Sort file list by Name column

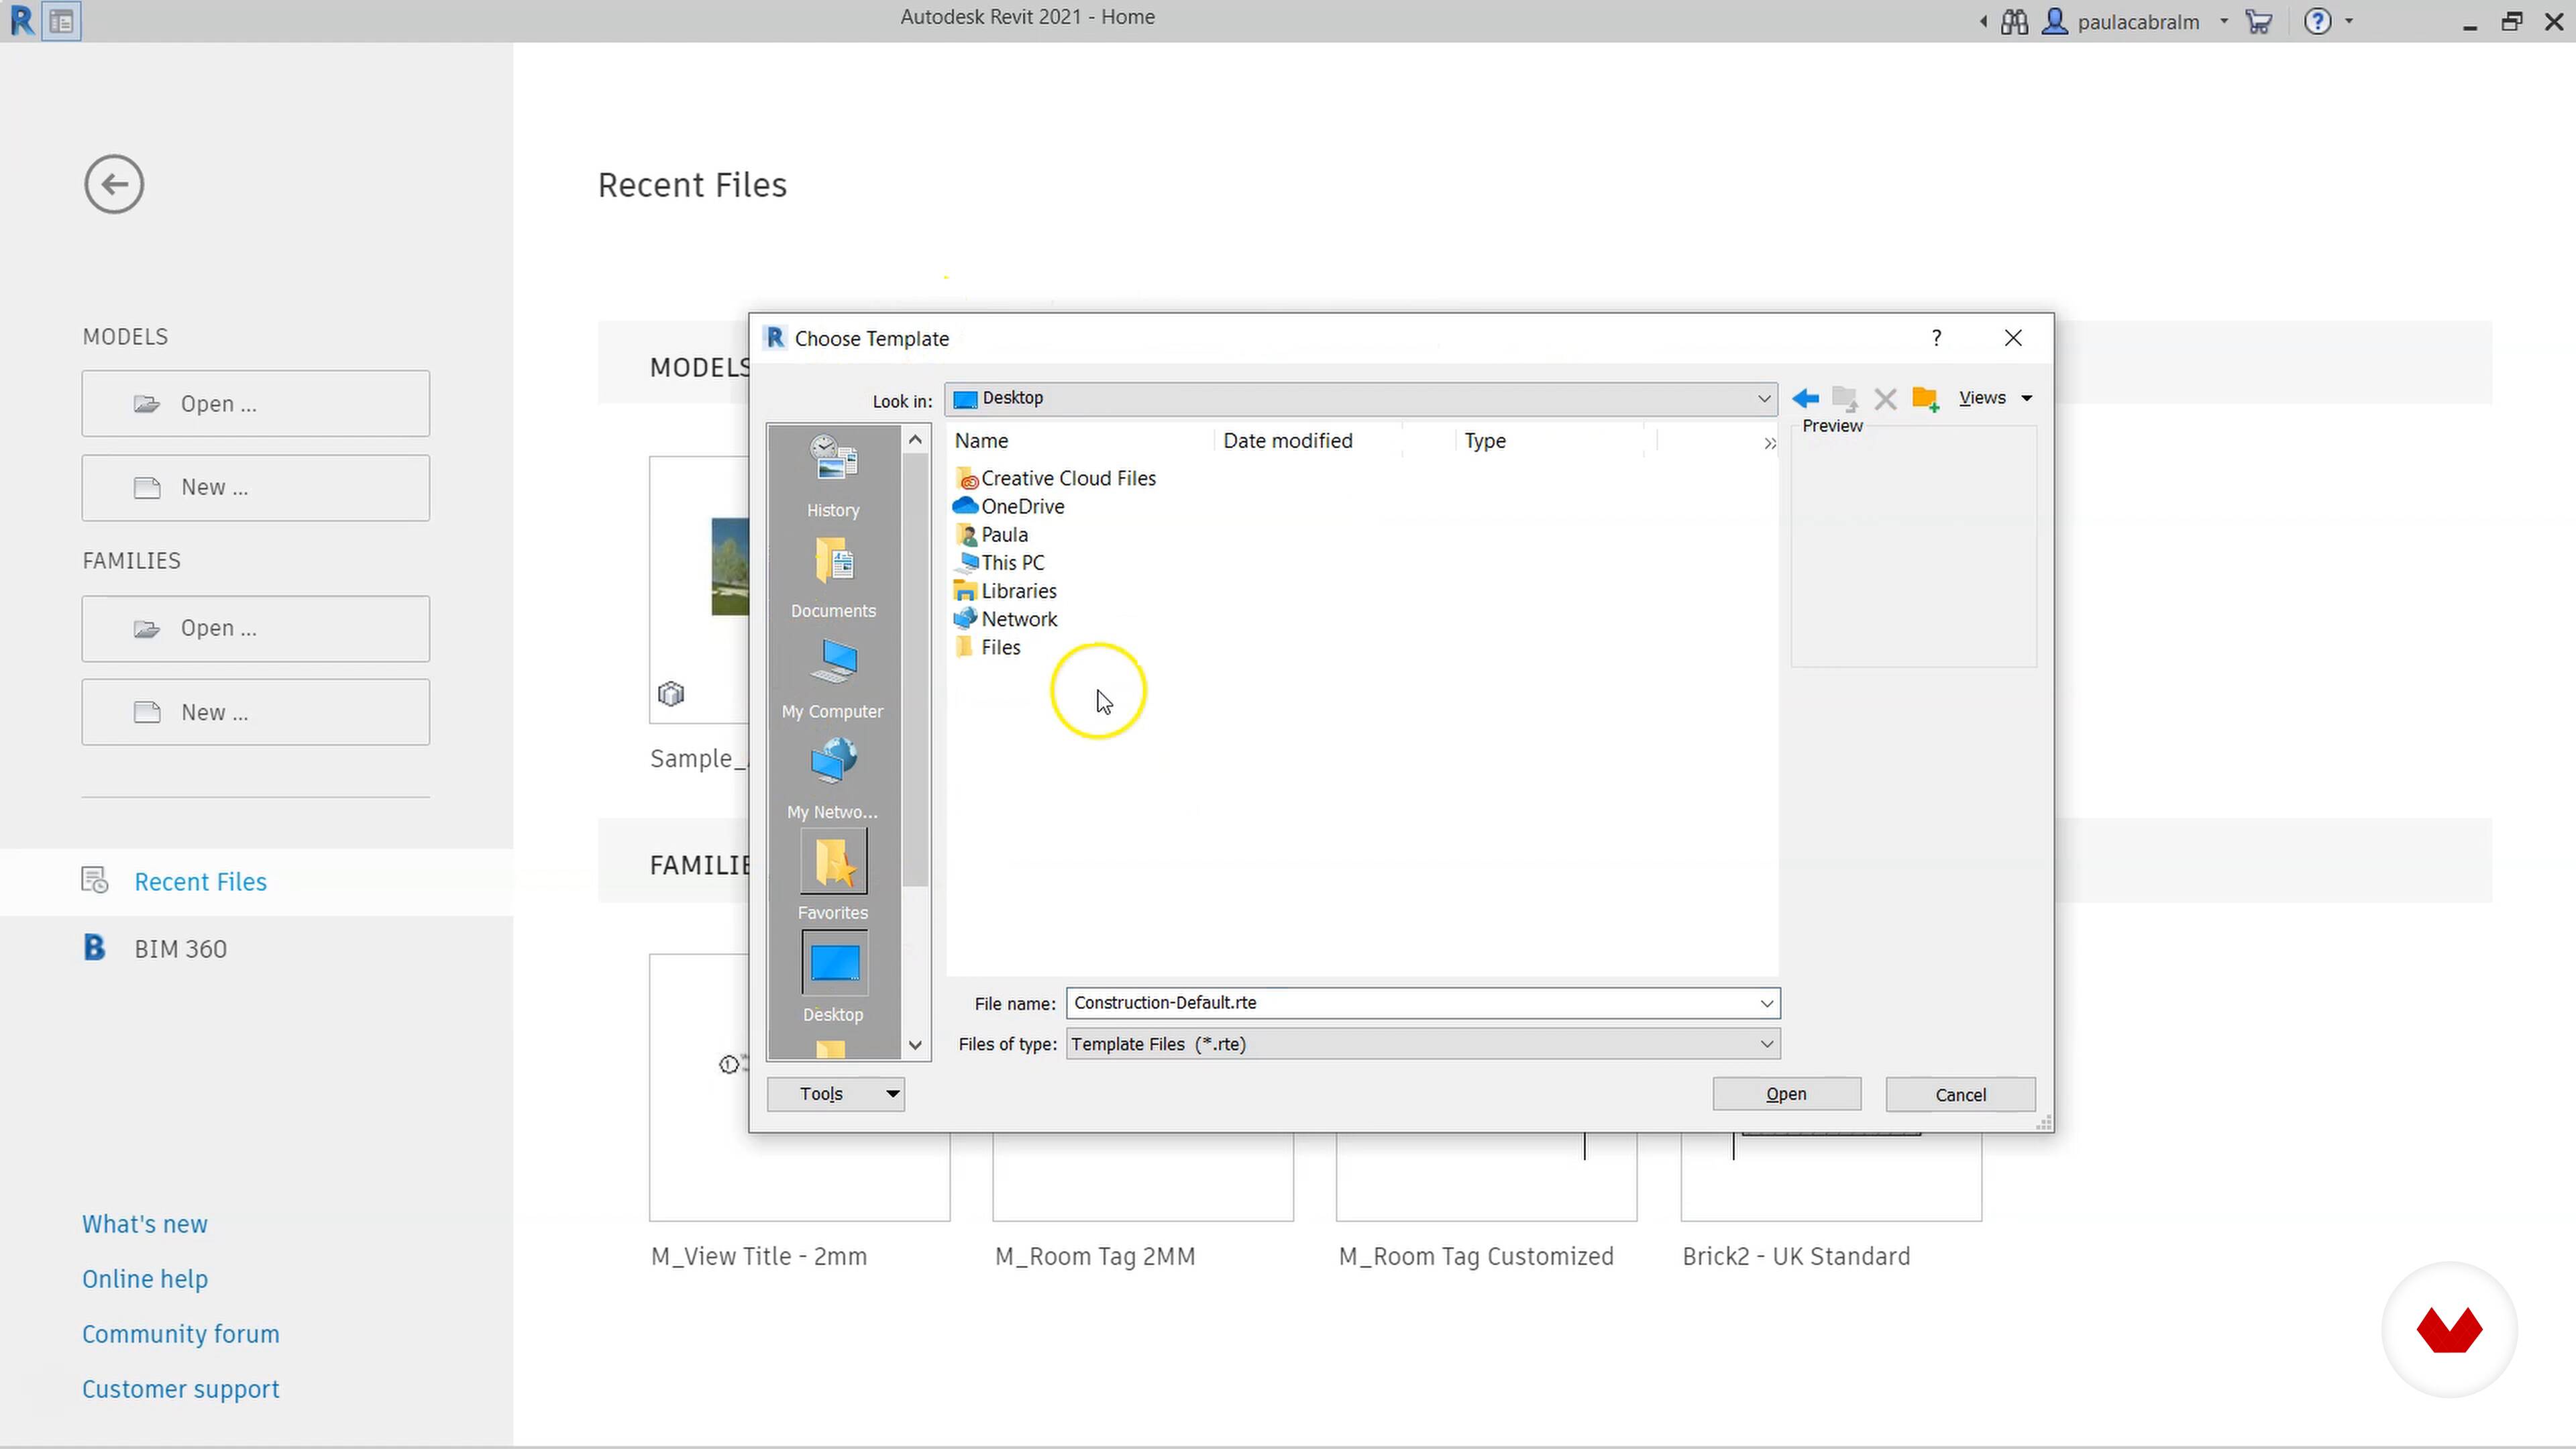point(1080,440)
